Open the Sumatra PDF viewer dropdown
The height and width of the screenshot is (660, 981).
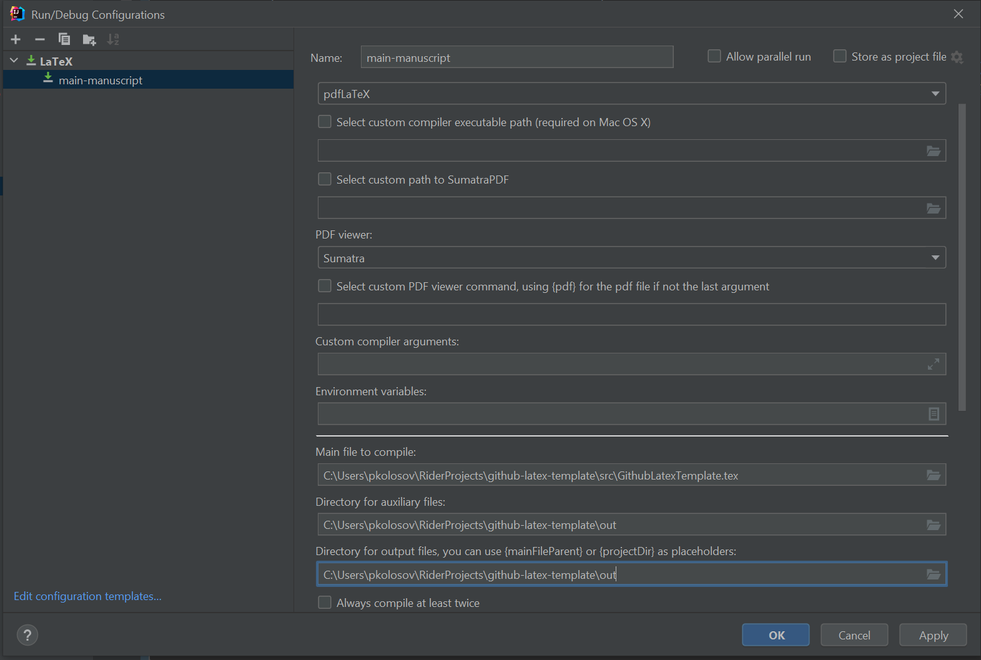tap(632, 258)
